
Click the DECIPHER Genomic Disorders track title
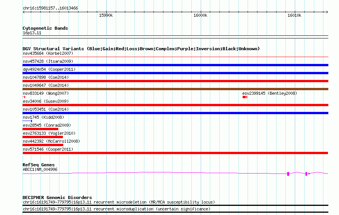[x=57, y=198]
